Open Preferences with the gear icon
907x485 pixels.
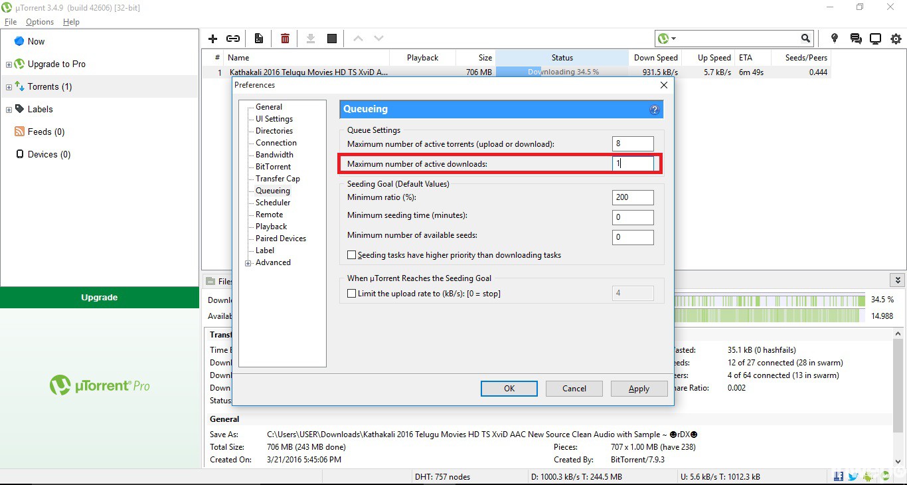point(896,39)
